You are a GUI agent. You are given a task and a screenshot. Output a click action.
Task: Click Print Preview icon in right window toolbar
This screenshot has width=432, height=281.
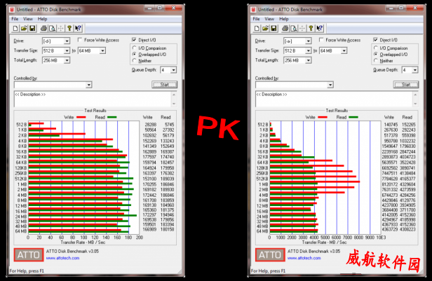coord(294,28)
